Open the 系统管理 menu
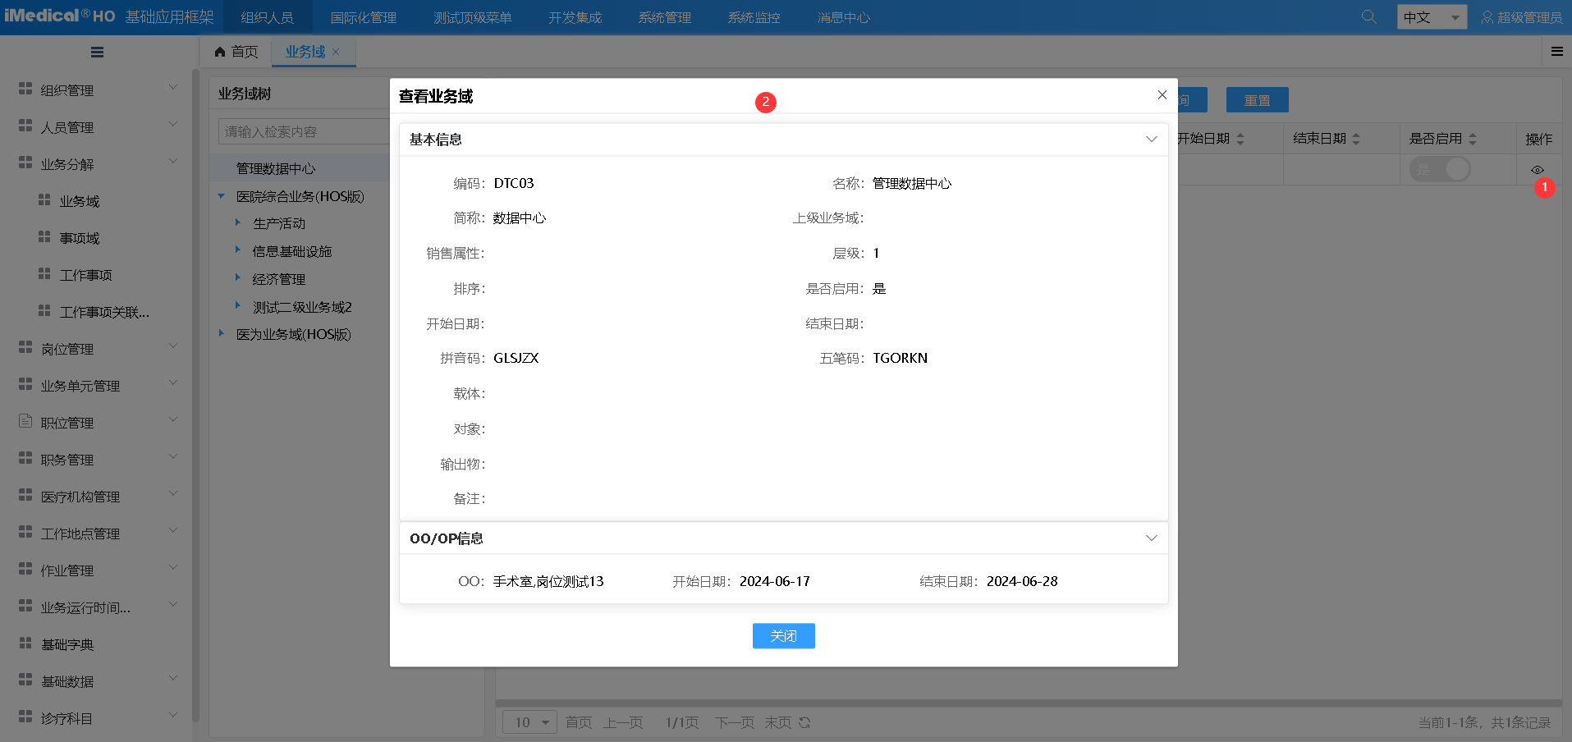Screen dimensions: 1572x742 [664, 16]
